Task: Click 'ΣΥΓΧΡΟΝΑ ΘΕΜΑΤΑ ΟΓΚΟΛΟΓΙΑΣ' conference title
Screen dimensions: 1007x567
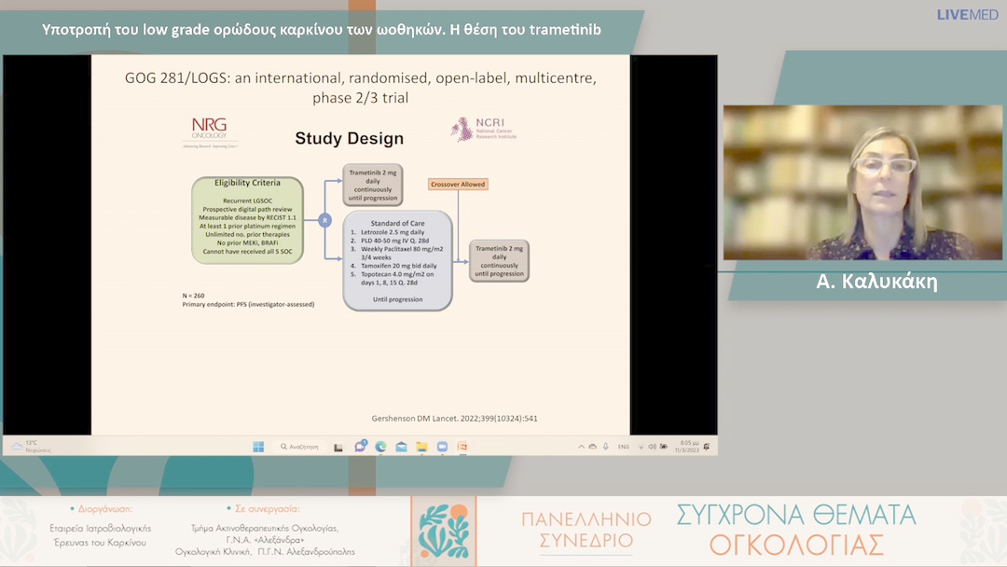Action: (x=796, y=530)
